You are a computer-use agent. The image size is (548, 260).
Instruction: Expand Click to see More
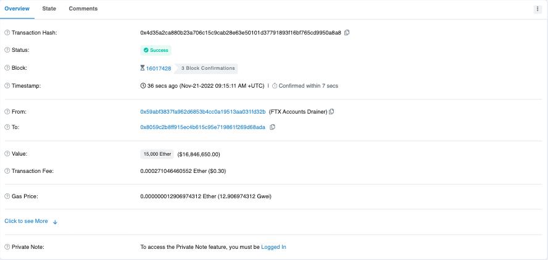coord(31,221)
